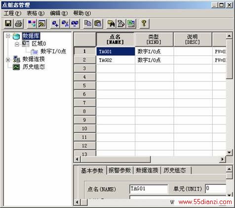Expand the 数据连接 tree node
The image size is (235, 208).
coord(8,60)
